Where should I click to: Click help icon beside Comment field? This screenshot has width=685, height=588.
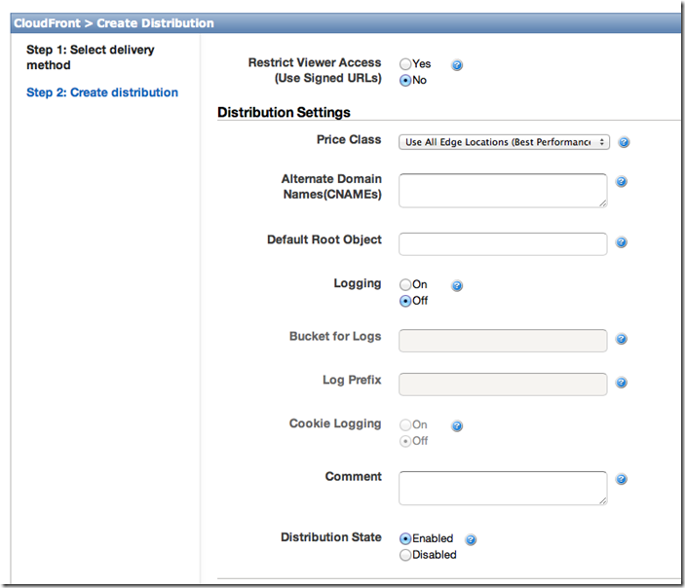[x=622, y=479]
